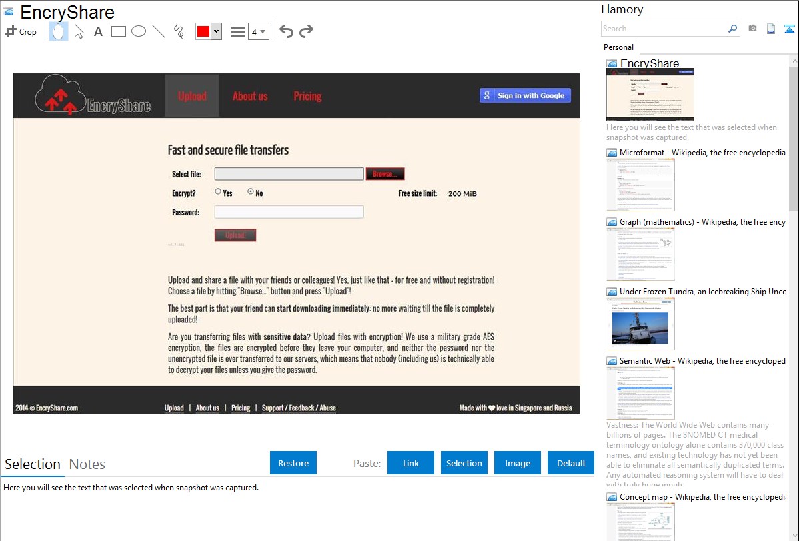Open the Personal tab in Flamory
This screenshot has width=799, height=541.
point(619,47)
